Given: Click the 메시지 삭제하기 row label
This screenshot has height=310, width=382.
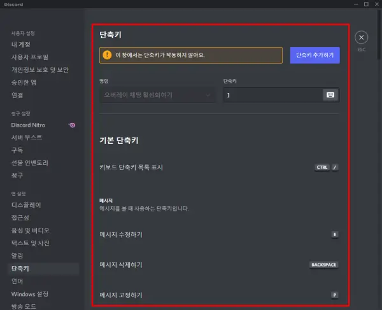Looking at the screenshot, I should (x=121, y=265).
